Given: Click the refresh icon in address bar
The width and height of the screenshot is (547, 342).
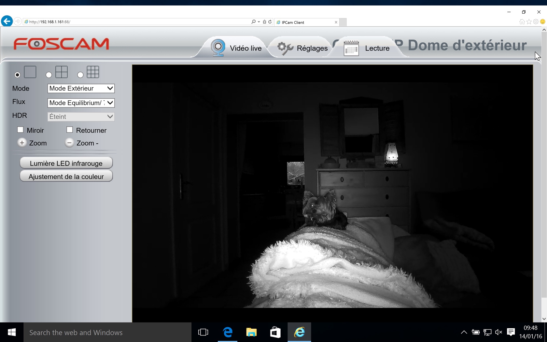Looking at the screenshot, I should [x=270, y=22].
